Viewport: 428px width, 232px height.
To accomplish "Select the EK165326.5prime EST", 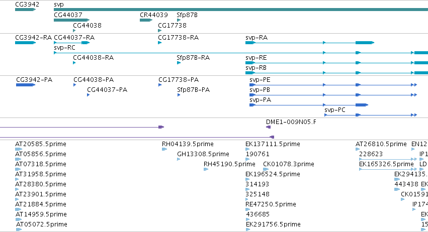I will [388, 169].
